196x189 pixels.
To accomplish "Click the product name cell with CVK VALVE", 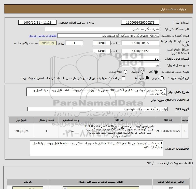I will pyautogui.click(x=119, y=131).
